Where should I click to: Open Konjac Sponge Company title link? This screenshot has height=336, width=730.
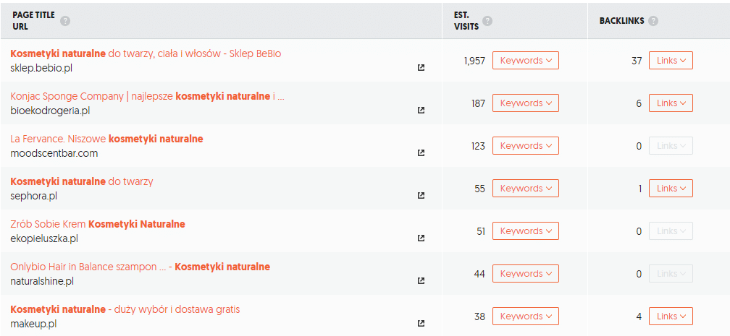click(x=147, y=96)
